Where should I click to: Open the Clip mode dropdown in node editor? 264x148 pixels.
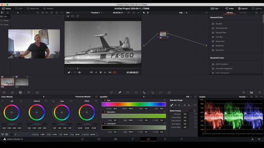click(182, 13)
